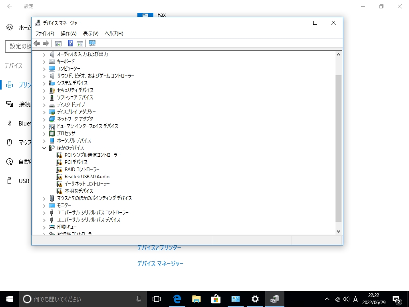The height and width of the screenshot is (307, 409).
Task: Click the Settings back arrow
Action: pos(10,6)
